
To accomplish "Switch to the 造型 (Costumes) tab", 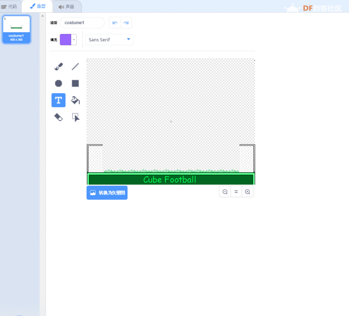I will pos(37,6).
